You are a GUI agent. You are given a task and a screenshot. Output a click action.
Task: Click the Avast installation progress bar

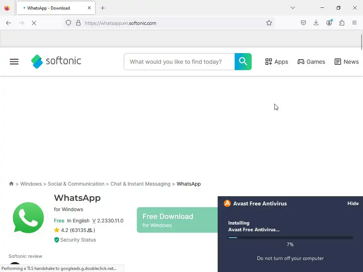coord(291,238)
